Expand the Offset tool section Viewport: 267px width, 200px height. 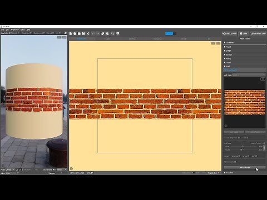point(244,62)
